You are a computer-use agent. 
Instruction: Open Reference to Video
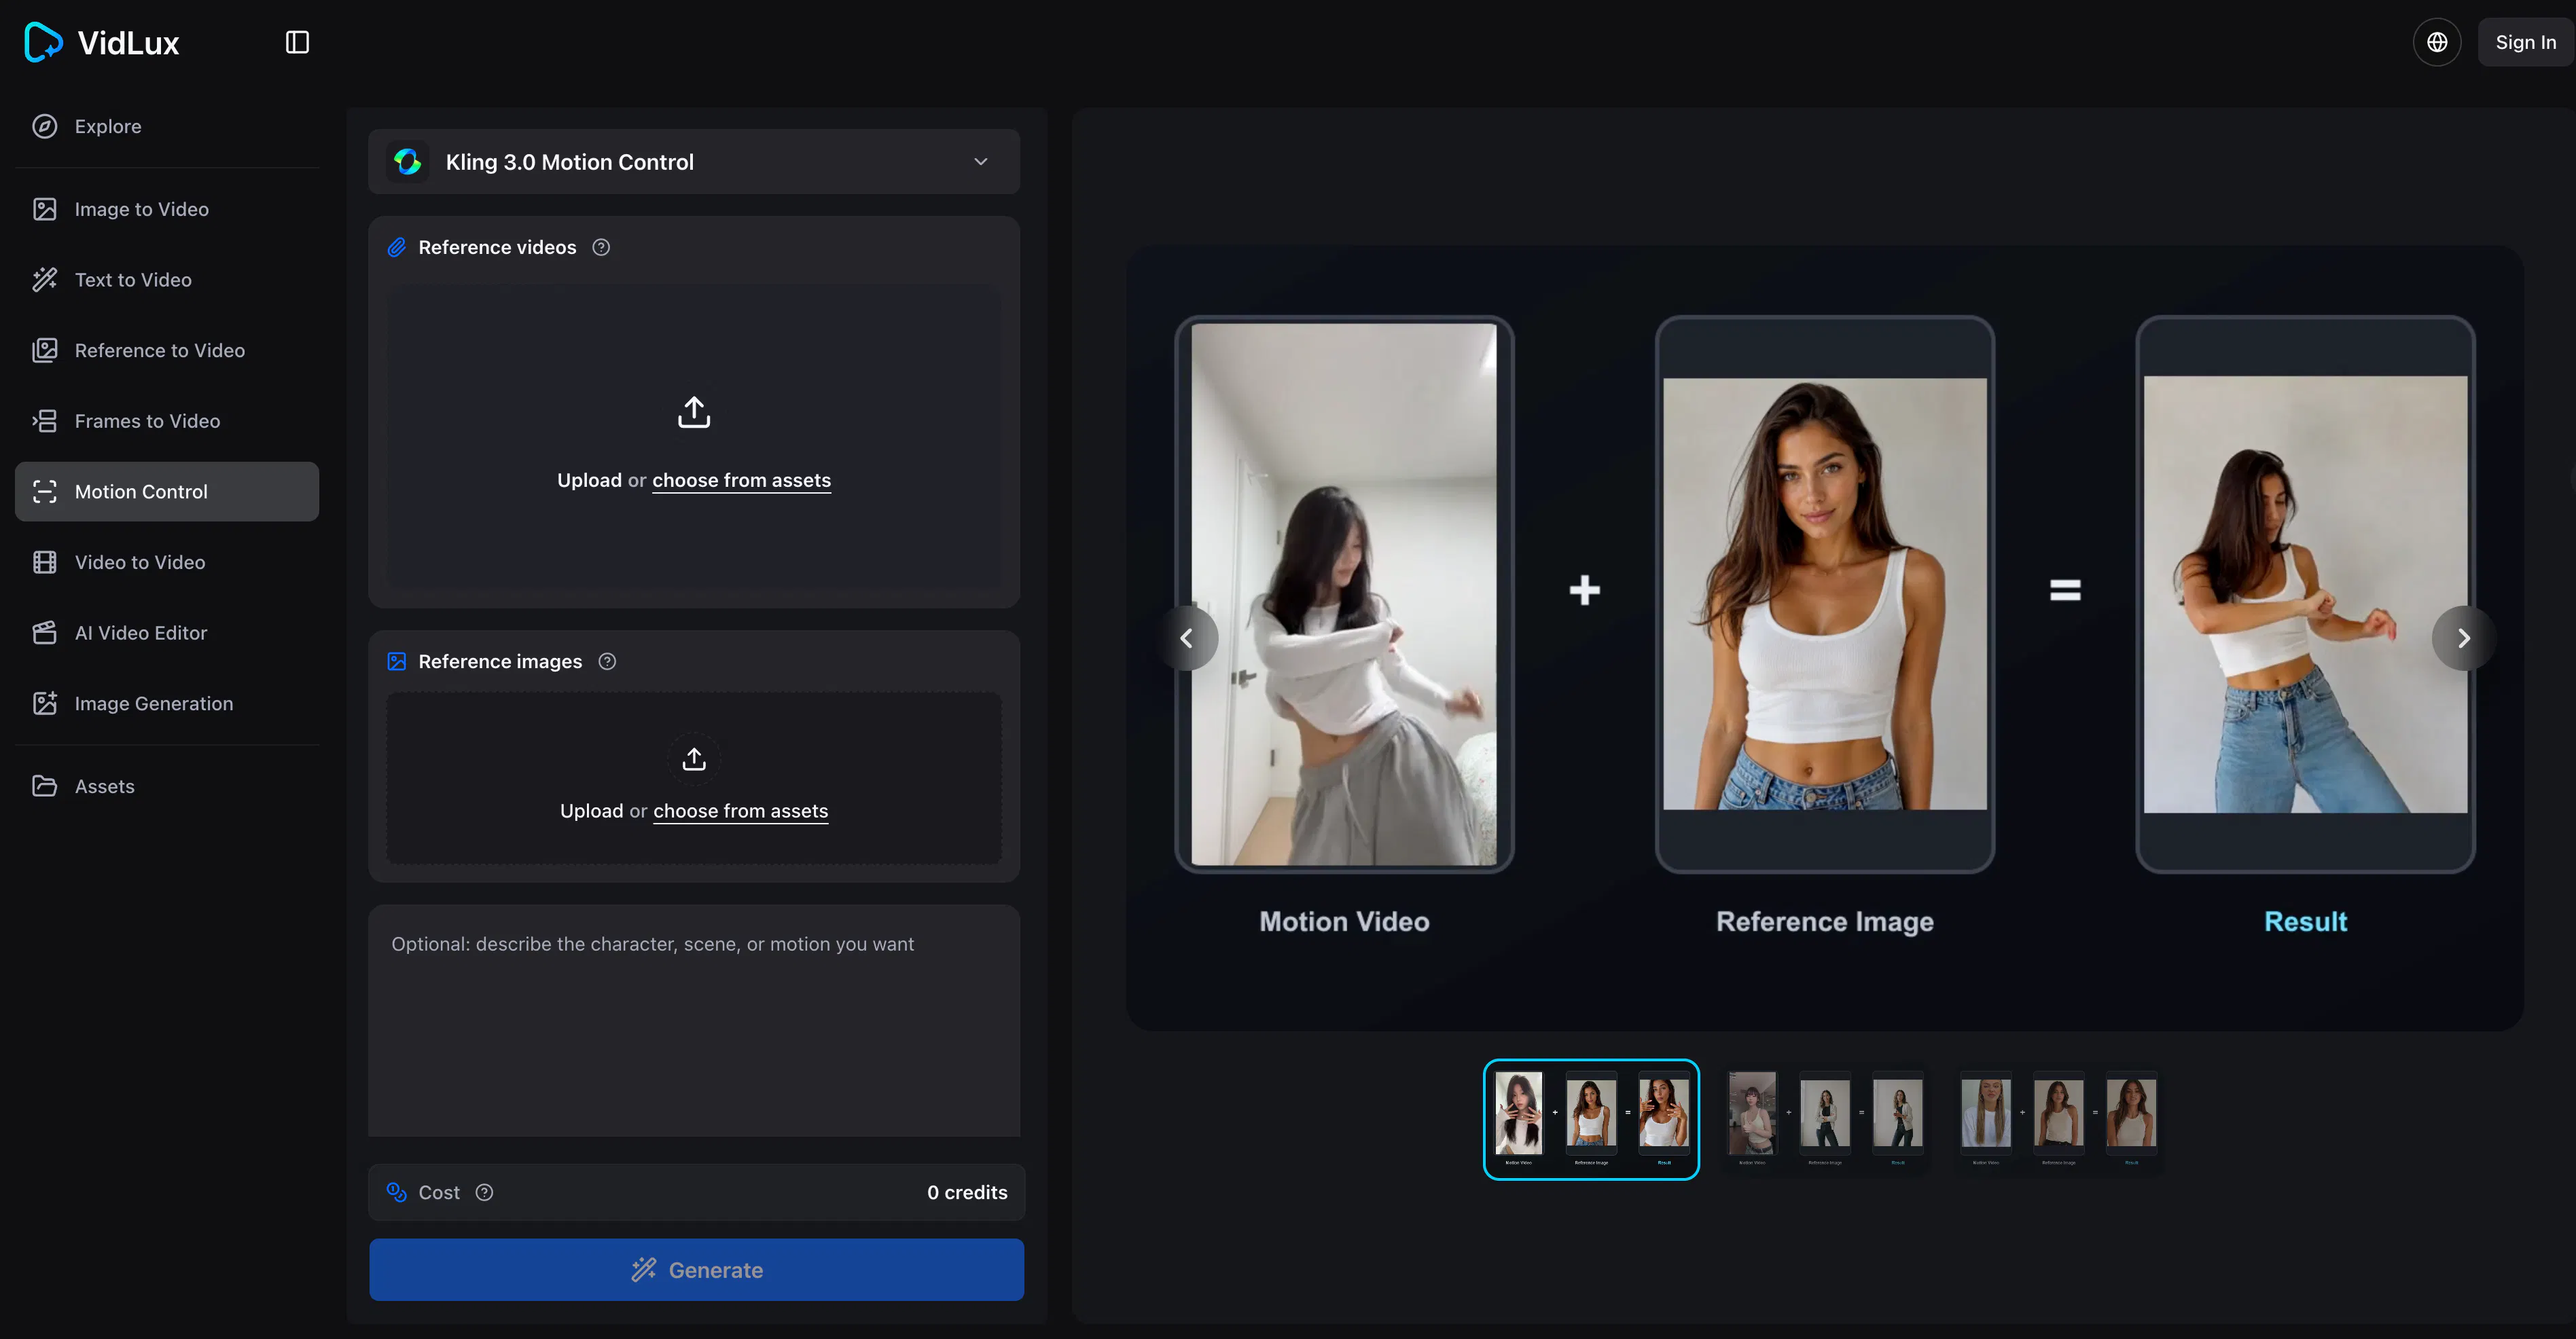[x=167, y=350]
